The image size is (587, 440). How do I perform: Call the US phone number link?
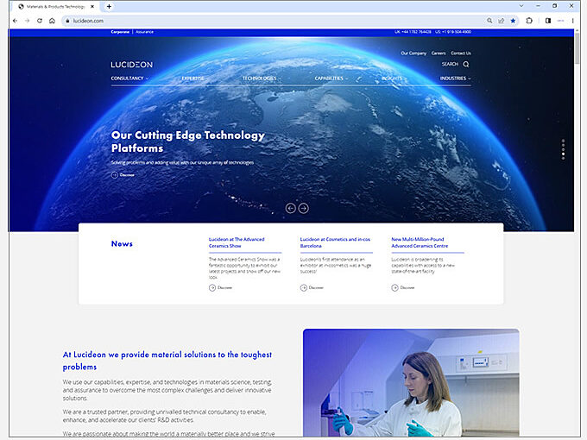tap(453, 32)
